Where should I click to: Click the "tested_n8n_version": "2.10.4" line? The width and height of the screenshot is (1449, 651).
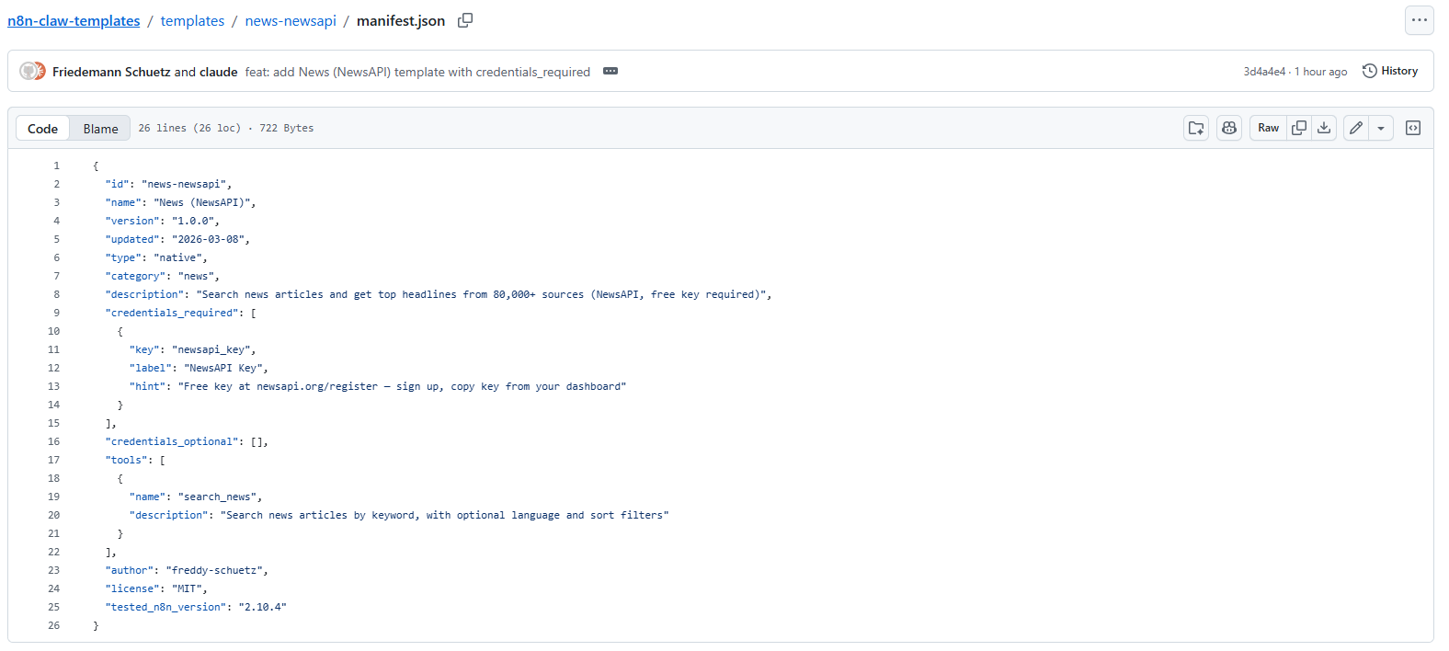pos(196,607)
